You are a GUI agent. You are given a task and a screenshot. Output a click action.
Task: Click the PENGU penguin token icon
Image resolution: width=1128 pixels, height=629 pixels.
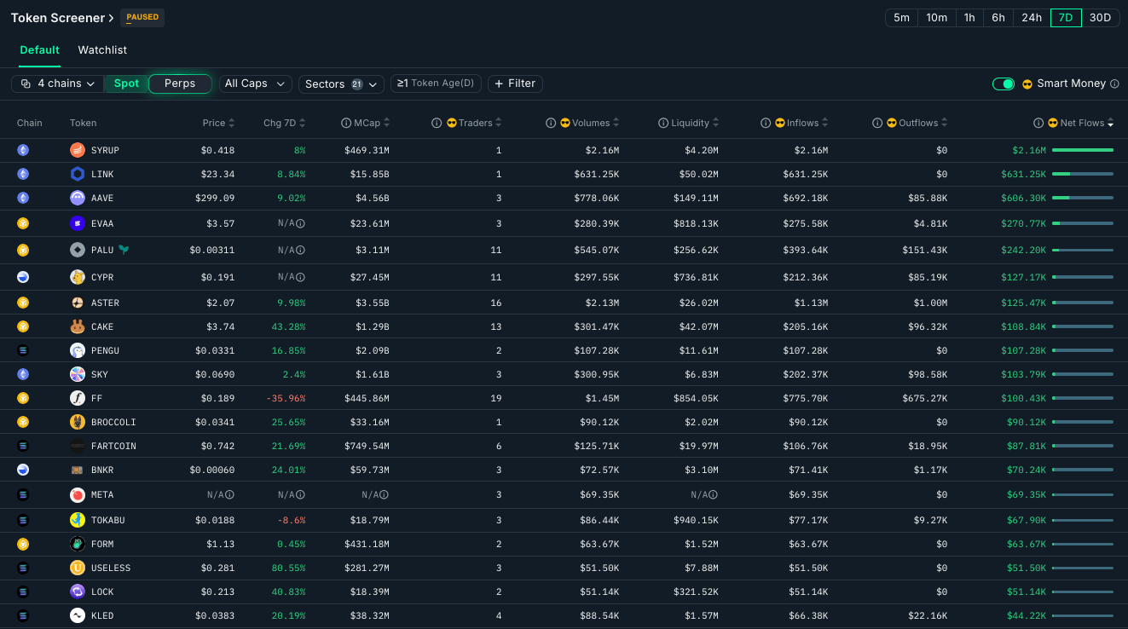(x=78, y=350)
